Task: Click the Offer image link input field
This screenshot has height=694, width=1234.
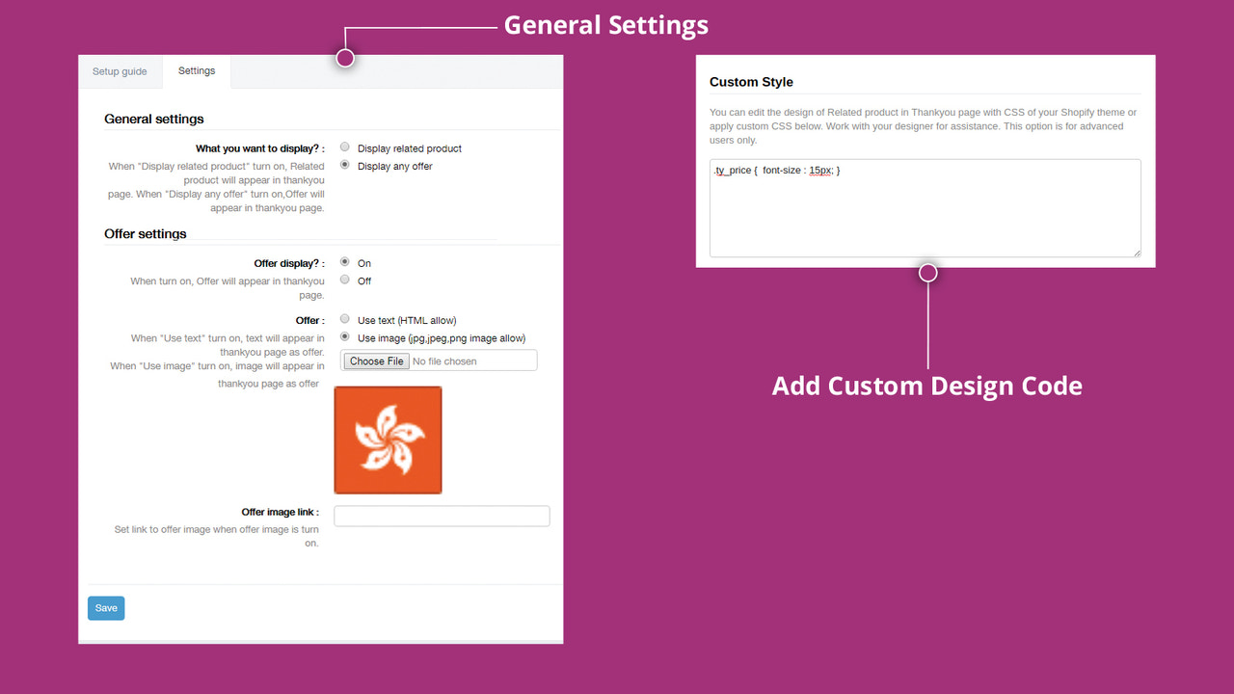Action: coord(441,516)
